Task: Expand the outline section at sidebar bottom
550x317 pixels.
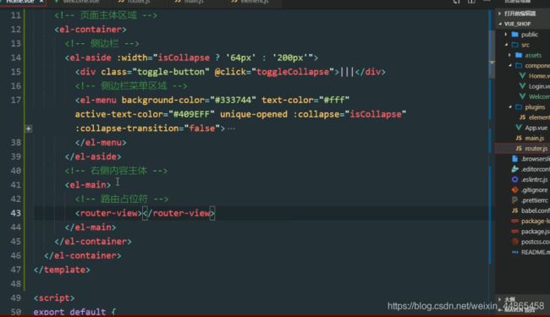Action: pos(500,298)
